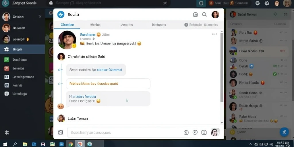Open Rorollama's large profile picture

67,40
